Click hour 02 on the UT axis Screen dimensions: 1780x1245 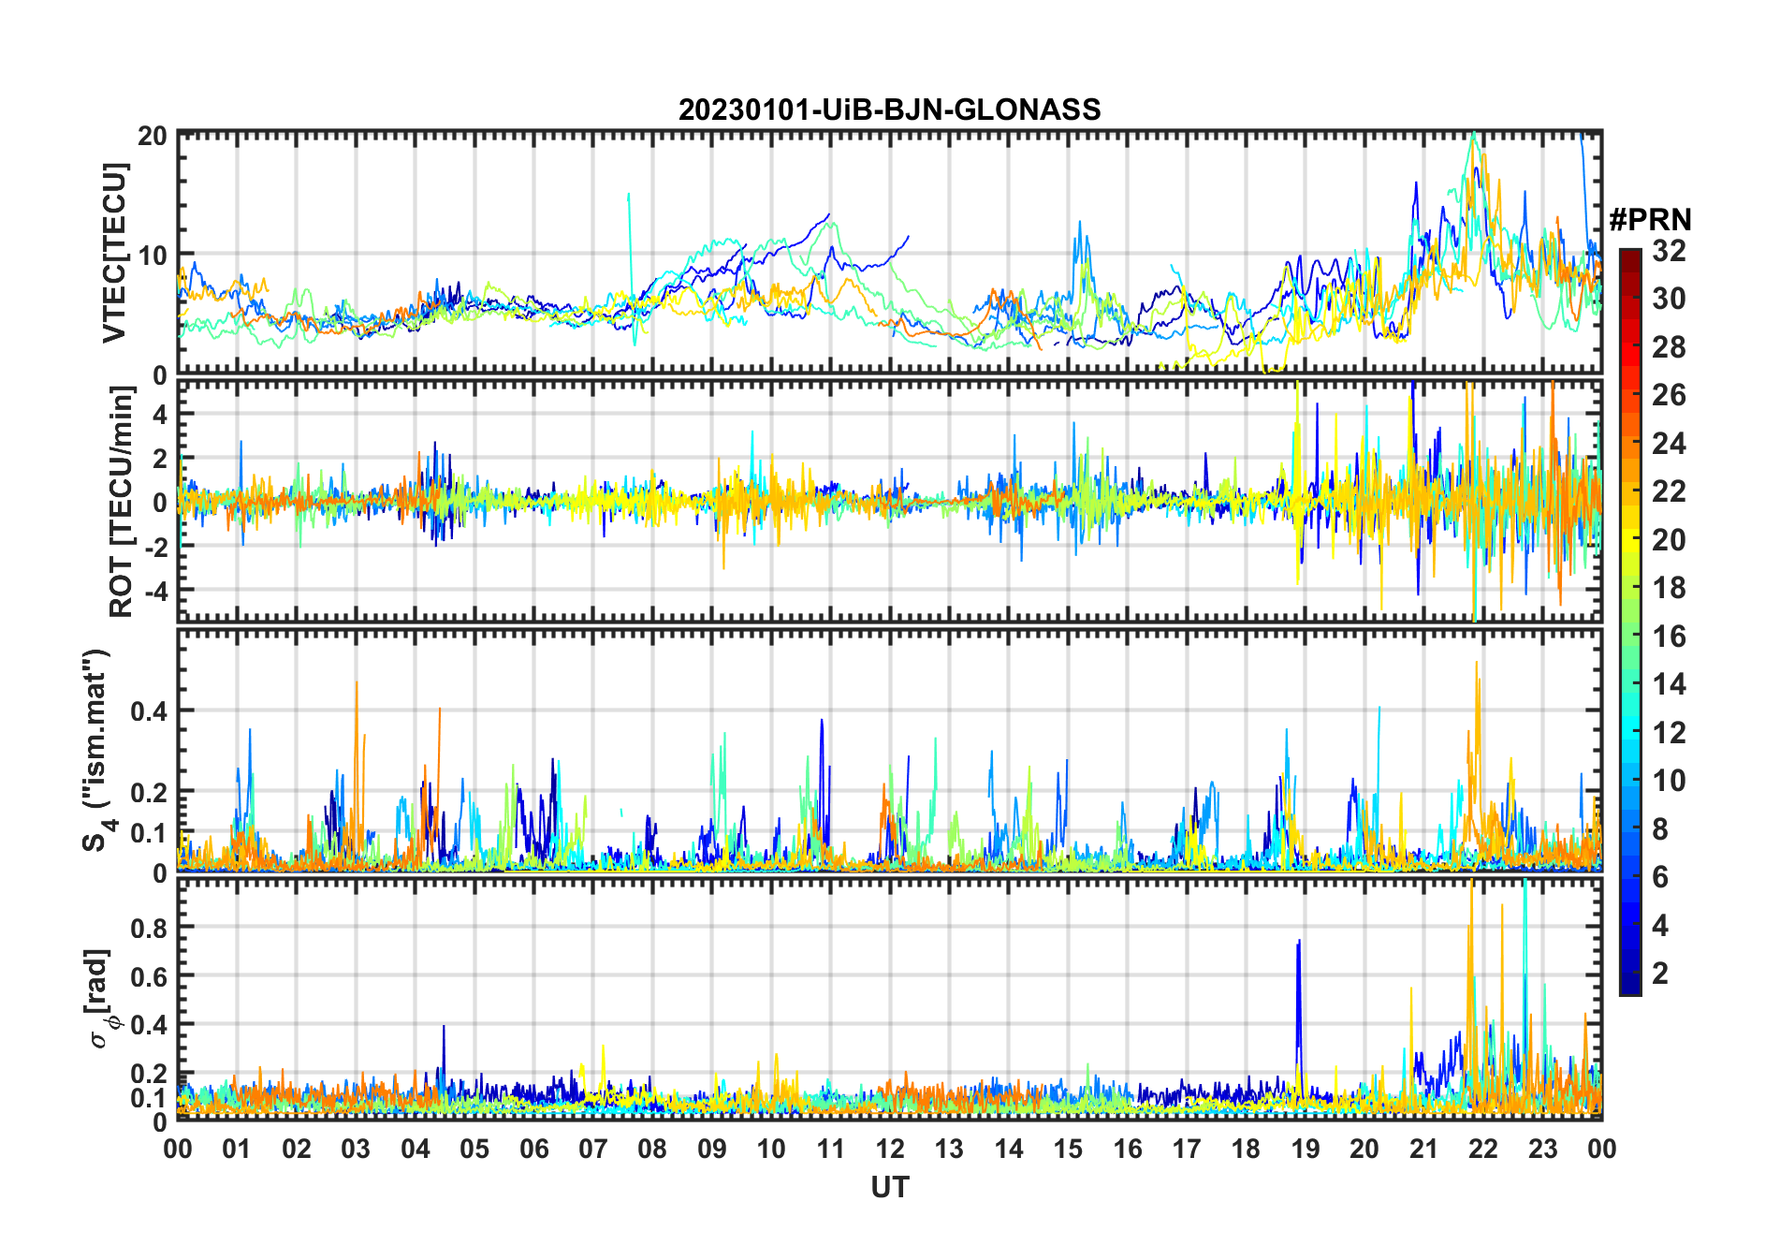click(297, 1149)
